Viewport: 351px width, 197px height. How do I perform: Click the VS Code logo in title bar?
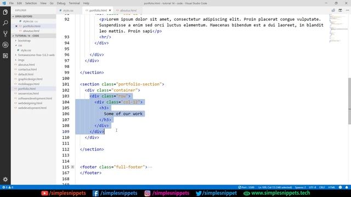[4, 3]
